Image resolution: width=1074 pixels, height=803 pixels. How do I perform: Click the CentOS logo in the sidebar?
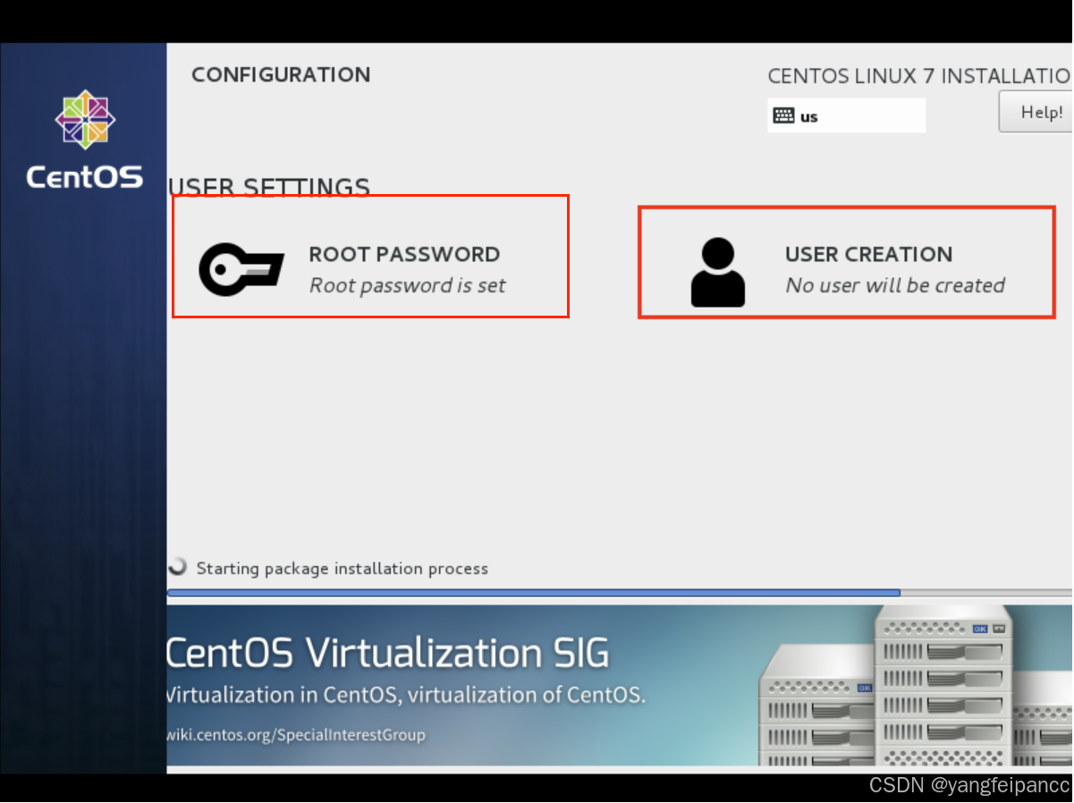point(85,139)
